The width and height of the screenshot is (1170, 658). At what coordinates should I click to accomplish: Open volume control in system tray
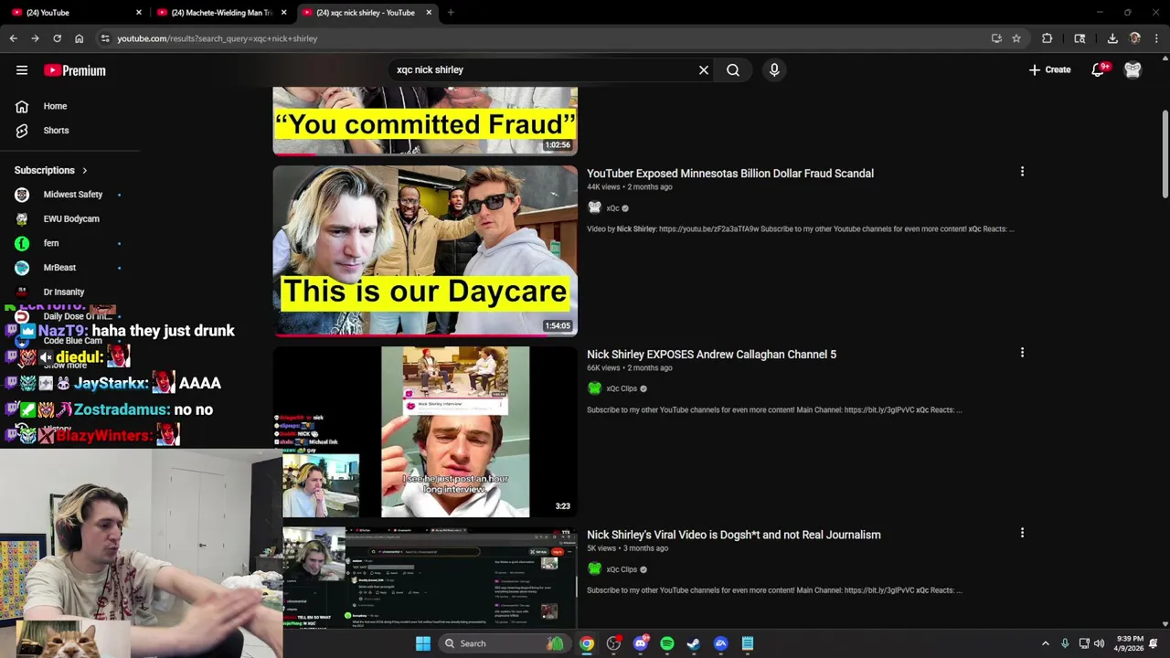pyautogui.click(x=1099, y=643)
